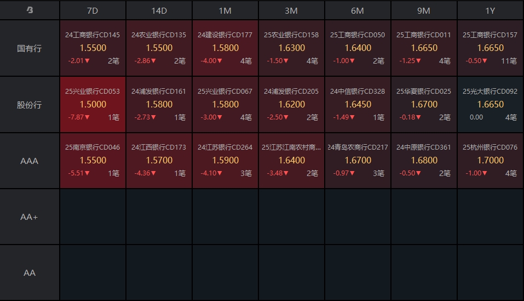This screenshot has width=524, height=301.
Task: Select the 7D tenor column header
Action: [x=93, y=11]
